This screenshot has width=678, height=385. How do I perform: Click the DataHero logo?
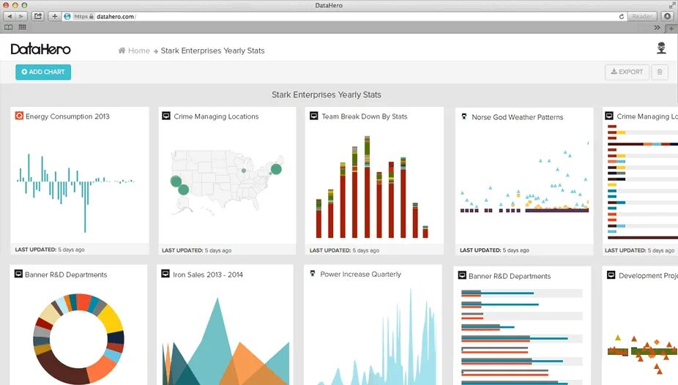click(x=40, y=49)
